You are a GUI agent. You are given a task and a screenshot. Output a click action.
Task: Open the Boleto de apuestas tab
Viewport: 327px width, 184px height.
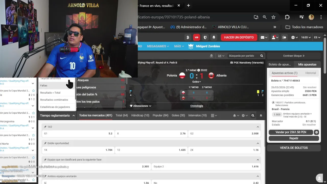coord(280,64)
